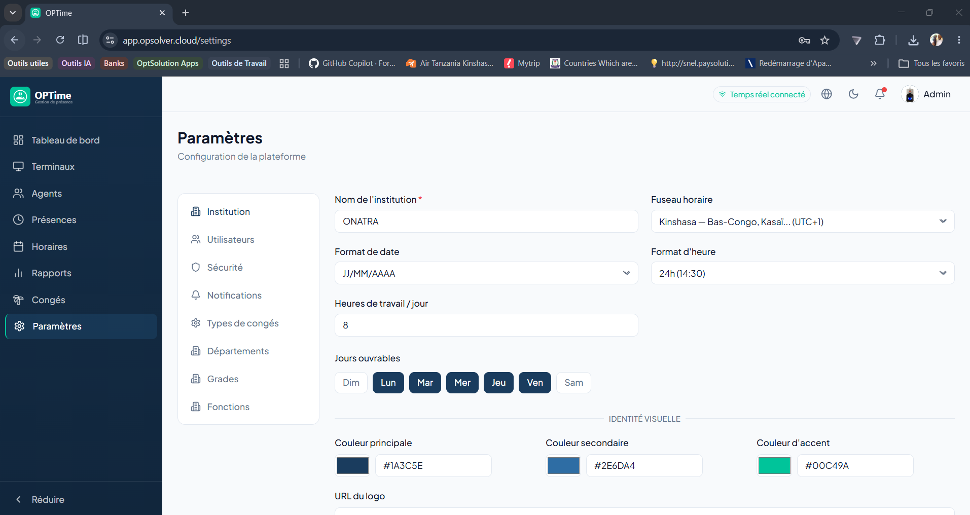The image size is (970, 515).
Task: Open notifications bell icon
Action: (880, 94)
